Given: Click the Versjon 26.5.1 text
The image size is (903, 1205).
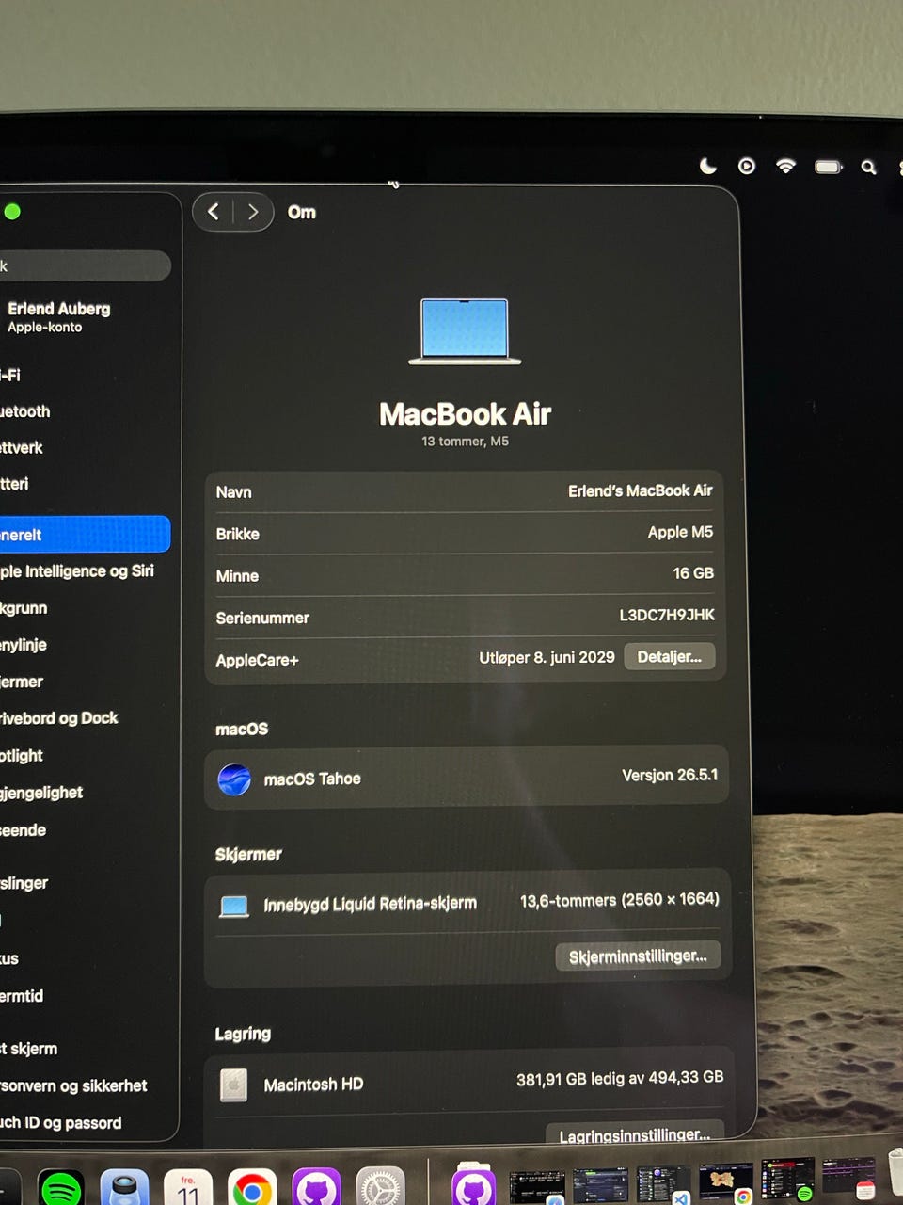Looking at the screenshot, I should pos(670,775).
